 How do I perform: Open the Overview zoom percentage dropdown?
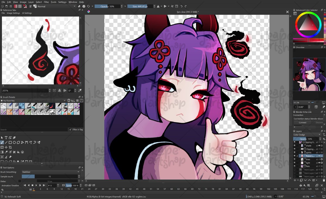(x=302, y=102)
